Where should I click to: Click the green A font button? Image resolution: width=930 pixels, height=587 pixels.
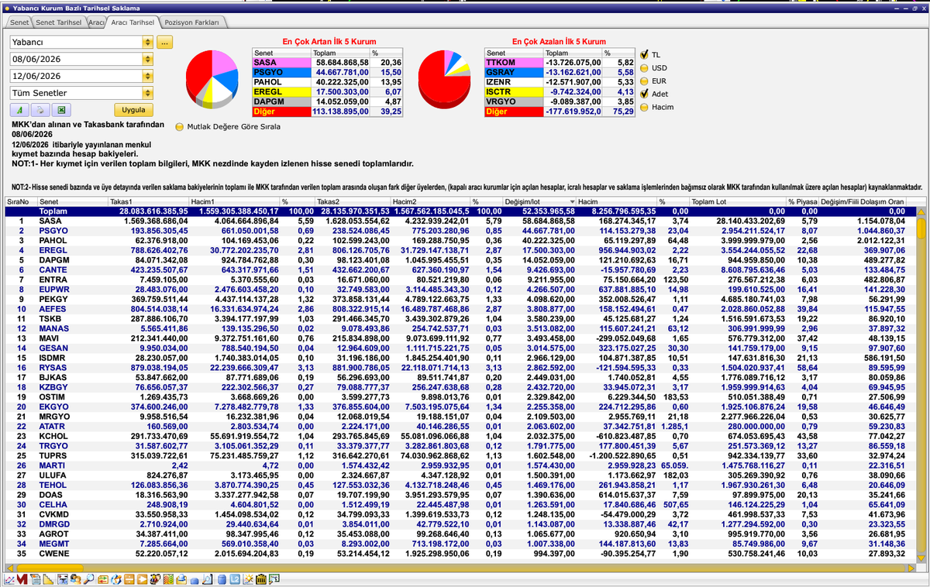click(x=20, y=110)
